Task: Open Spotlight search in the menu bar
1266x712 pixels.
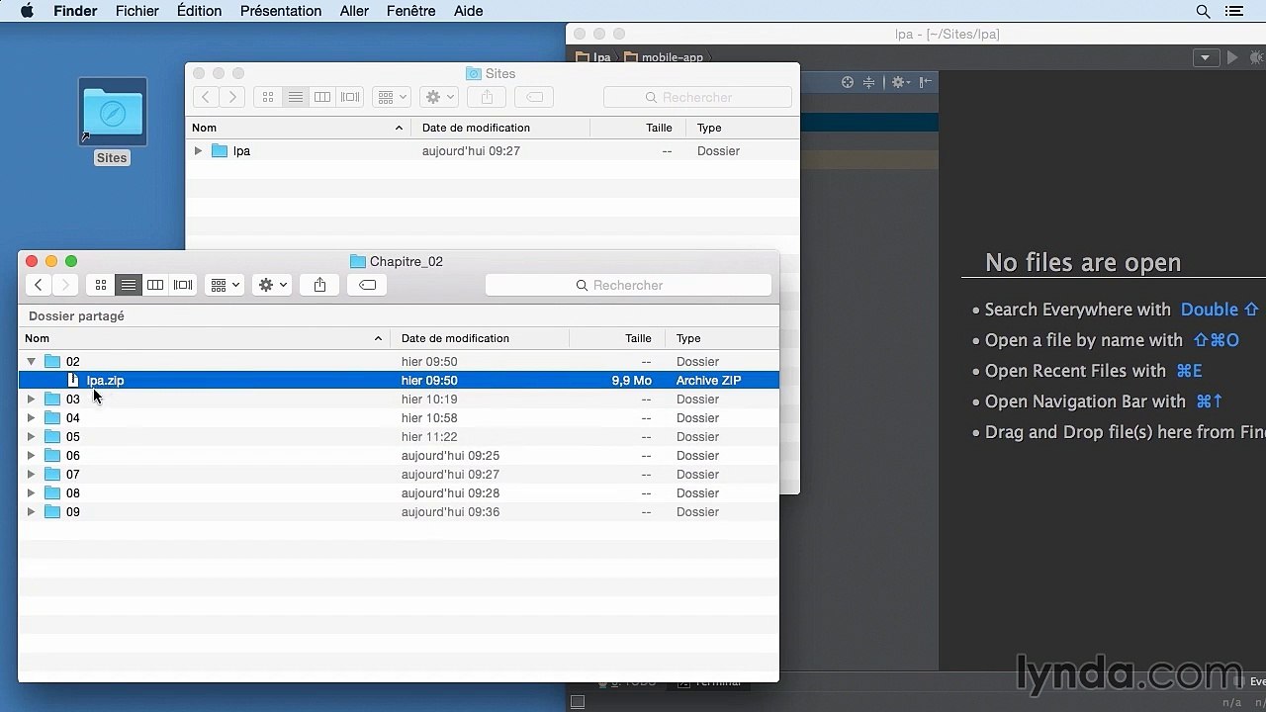Action: coord(1203,11)
